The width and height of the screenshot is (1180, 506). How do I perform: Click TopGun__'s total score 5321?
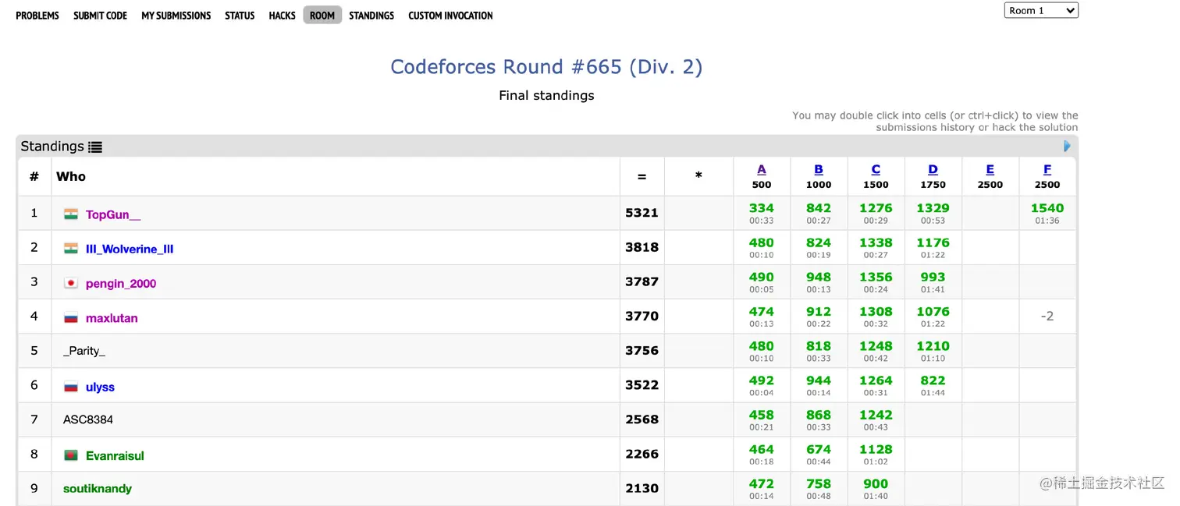click(x=642, y=213)
